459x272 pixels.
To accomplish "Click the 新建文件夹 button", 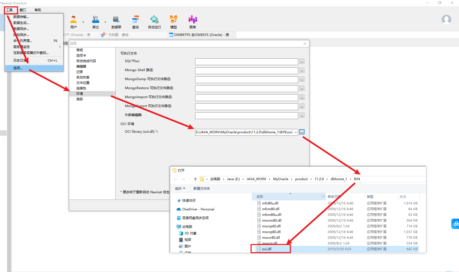I will click(x=201, y=188).
